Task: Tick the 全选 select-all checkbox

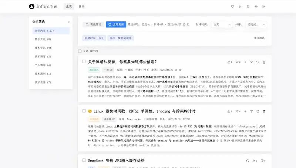Action: 80,51
